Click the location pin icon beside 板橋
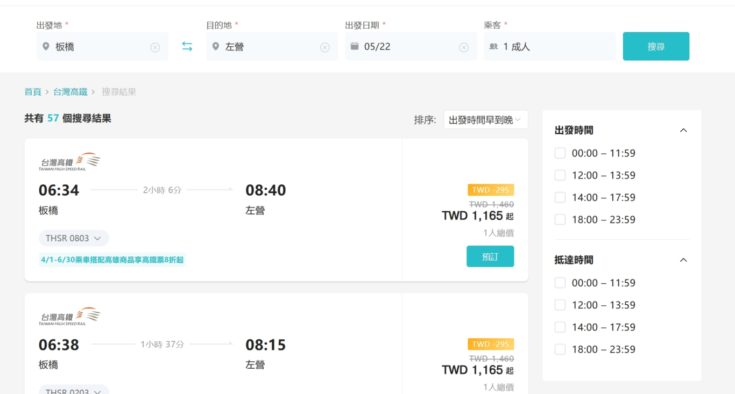This screenshot has width=735, height=394. (x=46, y=47)
